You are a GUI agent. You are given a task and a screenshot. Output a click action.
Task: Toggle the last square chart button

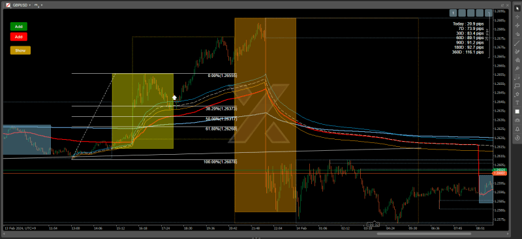pyautogui.click(x=488, y=12)
